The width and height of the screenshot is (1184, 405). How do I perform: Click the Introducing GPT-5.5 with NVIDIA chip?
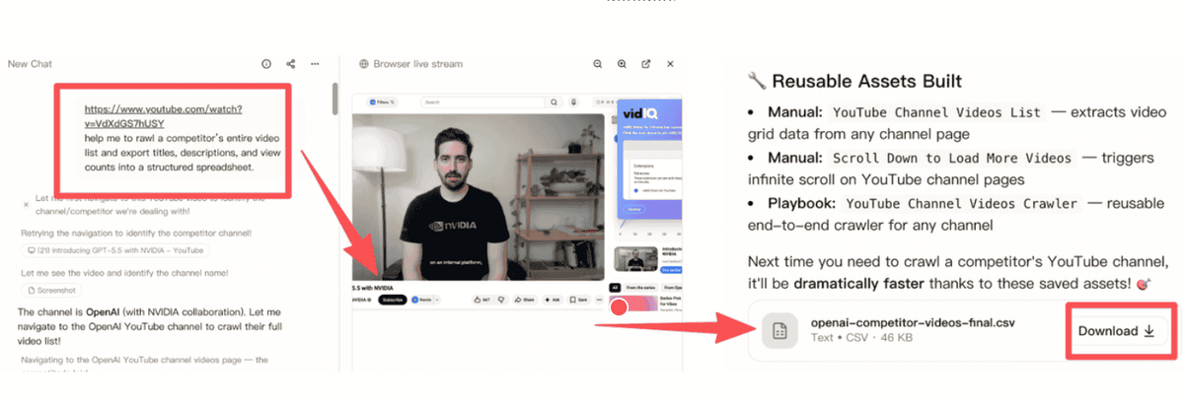[115, 250]
